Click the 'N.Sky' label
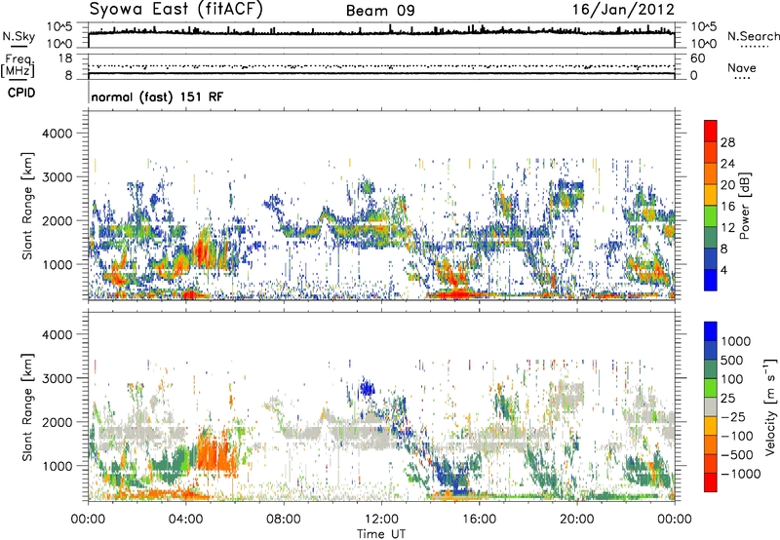Viewport: 780px width, 540px height. tap(19, 36)
